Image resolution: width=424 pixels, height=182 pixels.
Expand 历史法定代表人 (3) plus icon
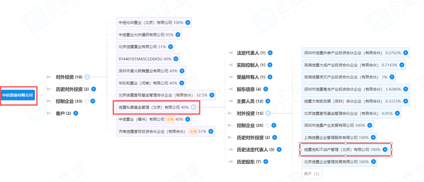[279, 149]
